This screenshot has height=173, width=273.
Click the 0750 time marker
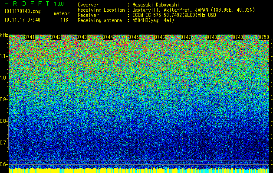coord(264,37)
